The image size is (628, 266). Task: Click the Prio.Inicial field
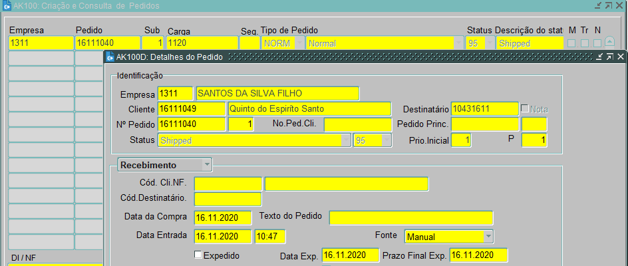[461, 140]
